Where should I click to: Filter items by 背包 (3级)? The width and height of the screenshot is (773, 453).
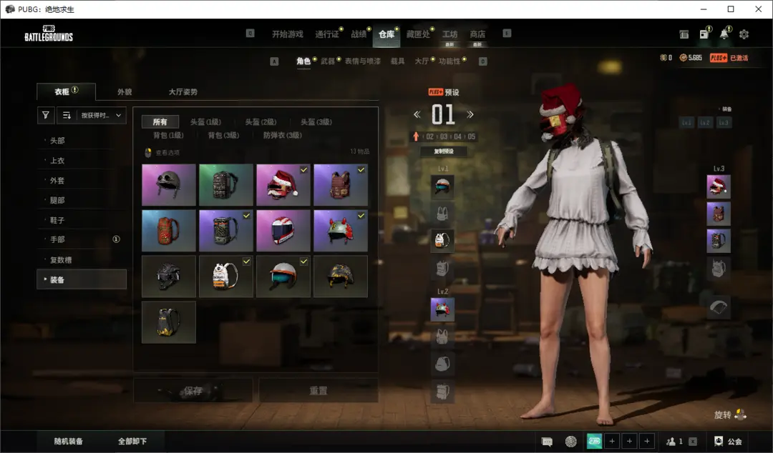click(x=223, y=135)
